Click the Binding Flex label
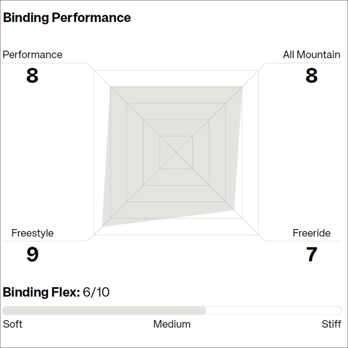 coord(41,292)
